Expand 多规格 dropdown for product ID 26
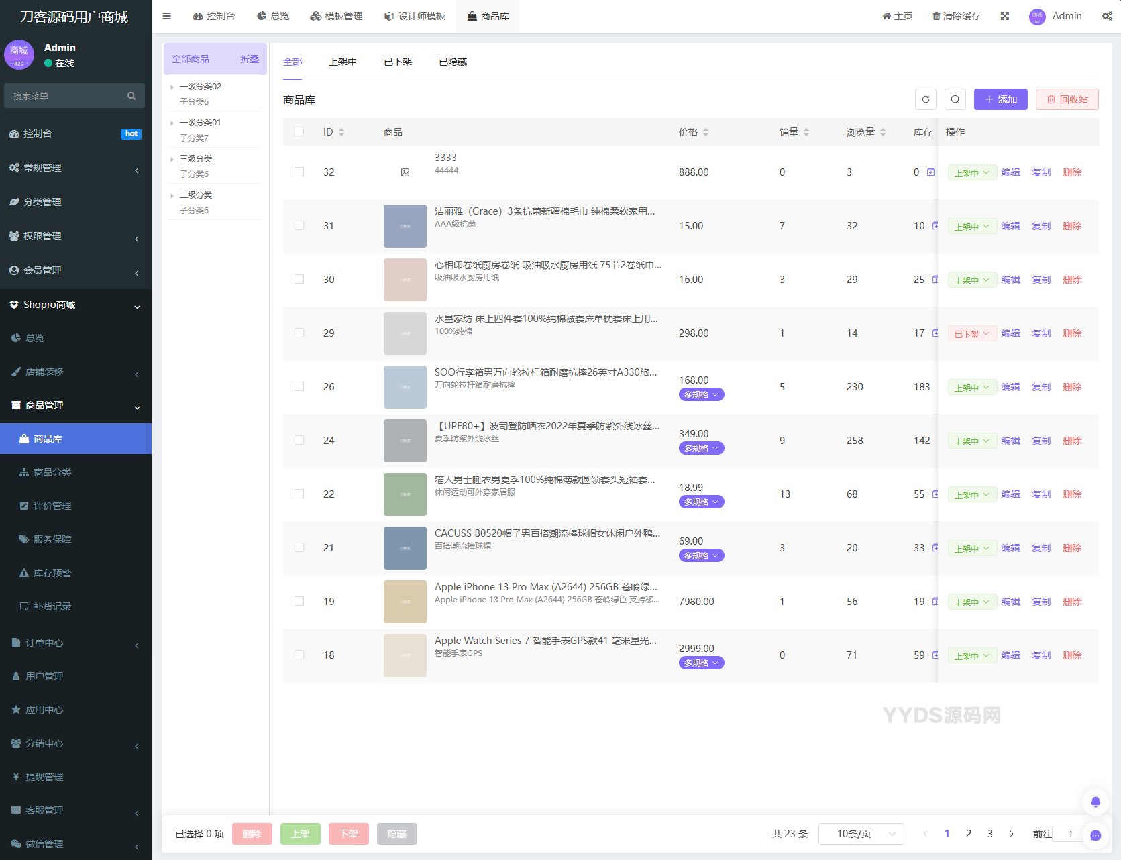Viewport: 1121px width, 860px height. [701, 395]
